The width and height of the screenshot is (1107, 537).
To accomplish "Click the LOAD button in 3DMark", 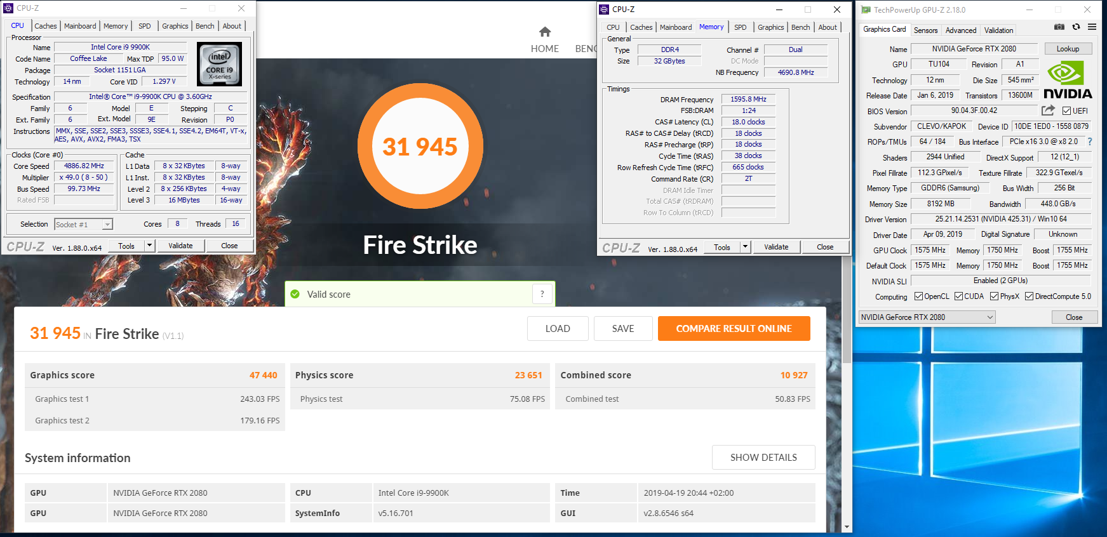I will (x=558, y=328).
